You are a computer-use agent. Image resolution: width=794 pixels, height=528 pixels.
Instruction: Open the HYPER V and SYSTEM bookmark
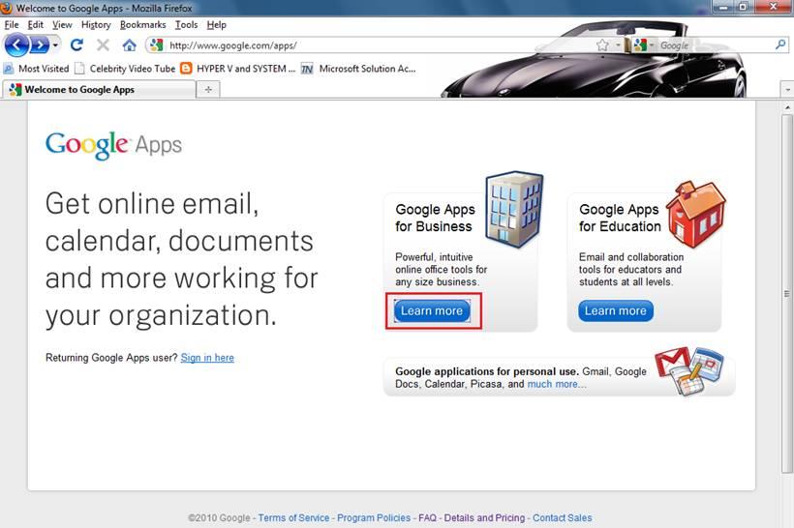coord(238,69)
